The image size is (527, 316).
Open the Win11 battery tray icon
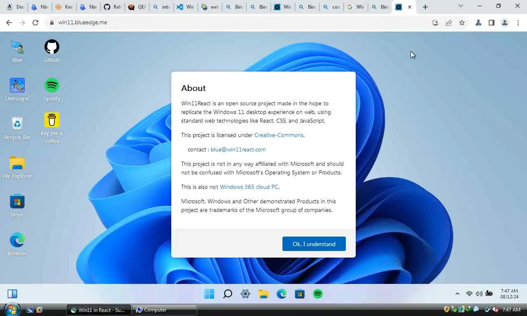pos(489,294)
